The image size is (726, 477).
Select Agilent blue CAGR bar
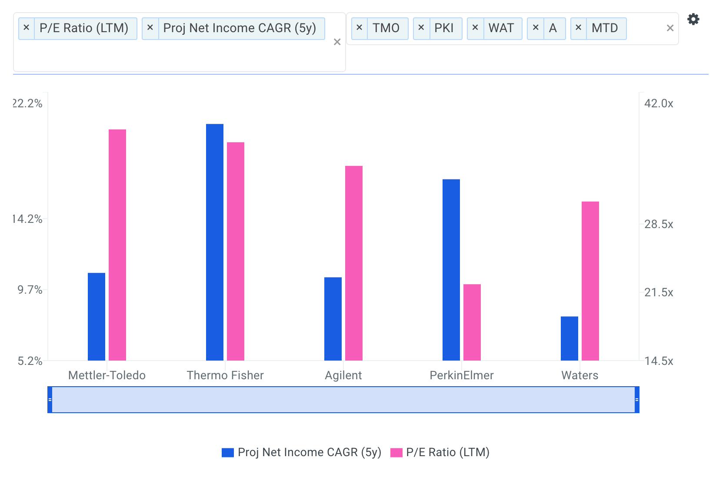coord(333,319)
